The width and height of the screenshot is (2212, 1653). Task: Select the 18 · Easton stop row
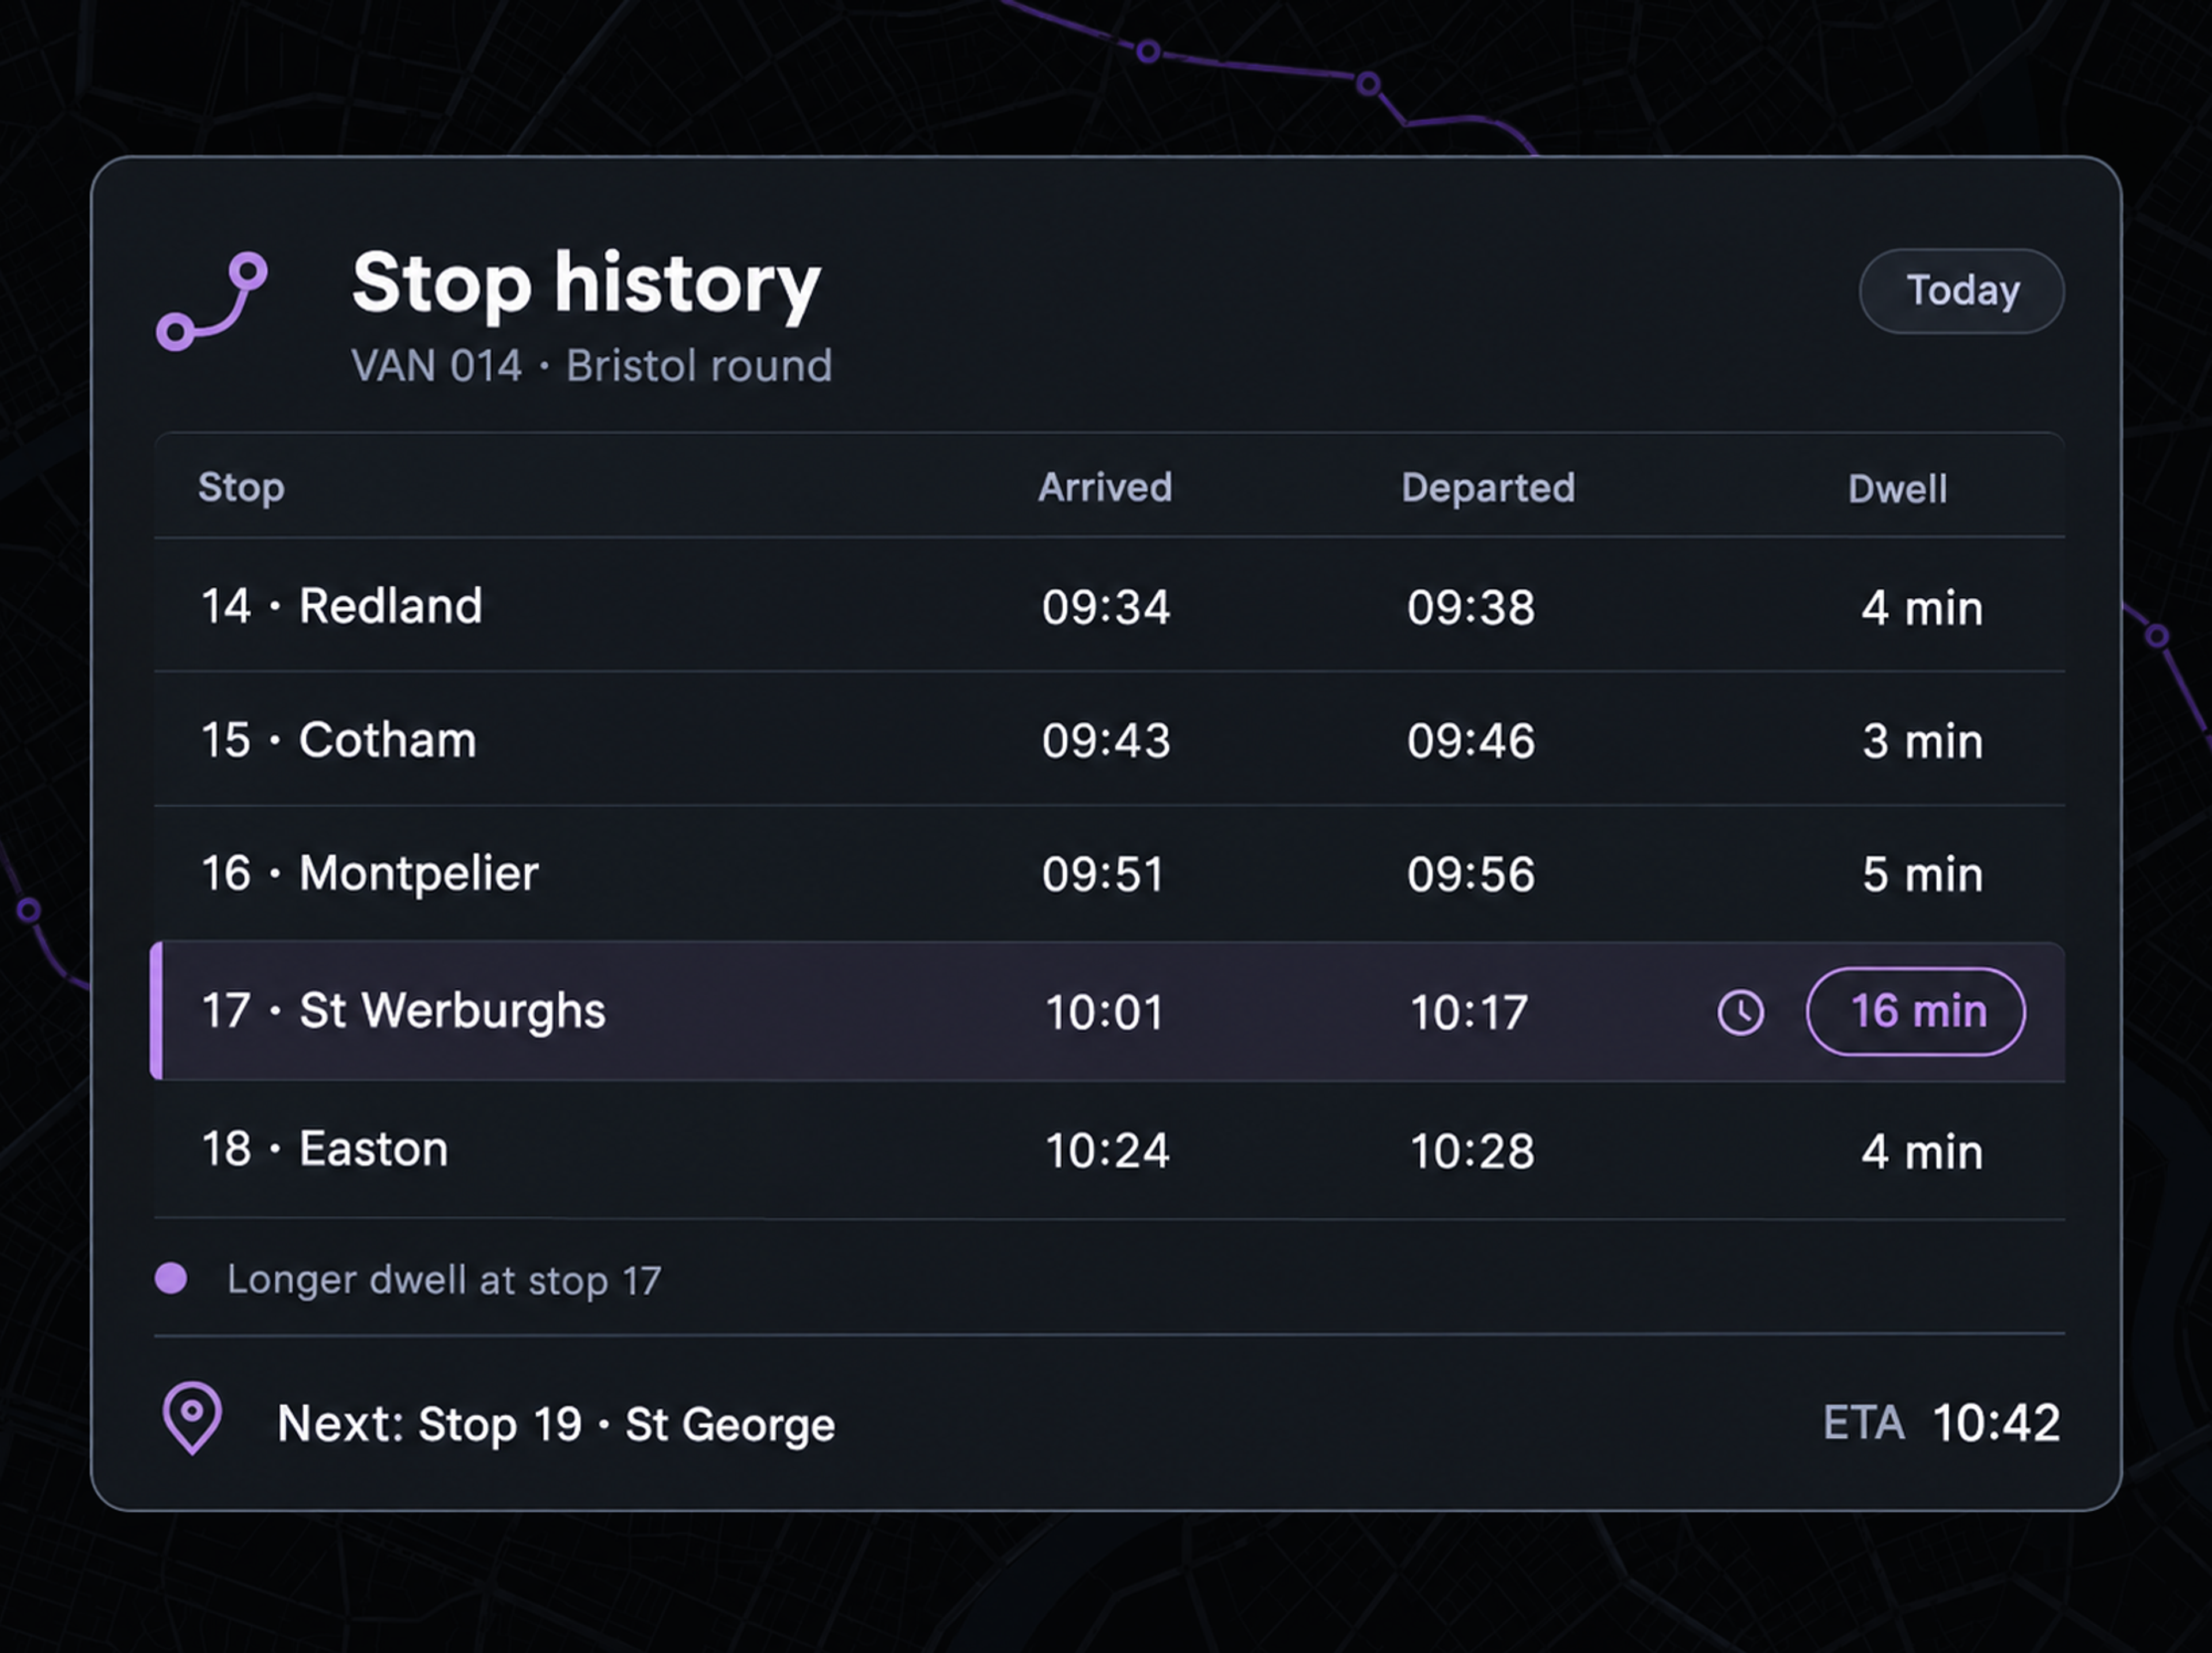pos(1109,1149)
